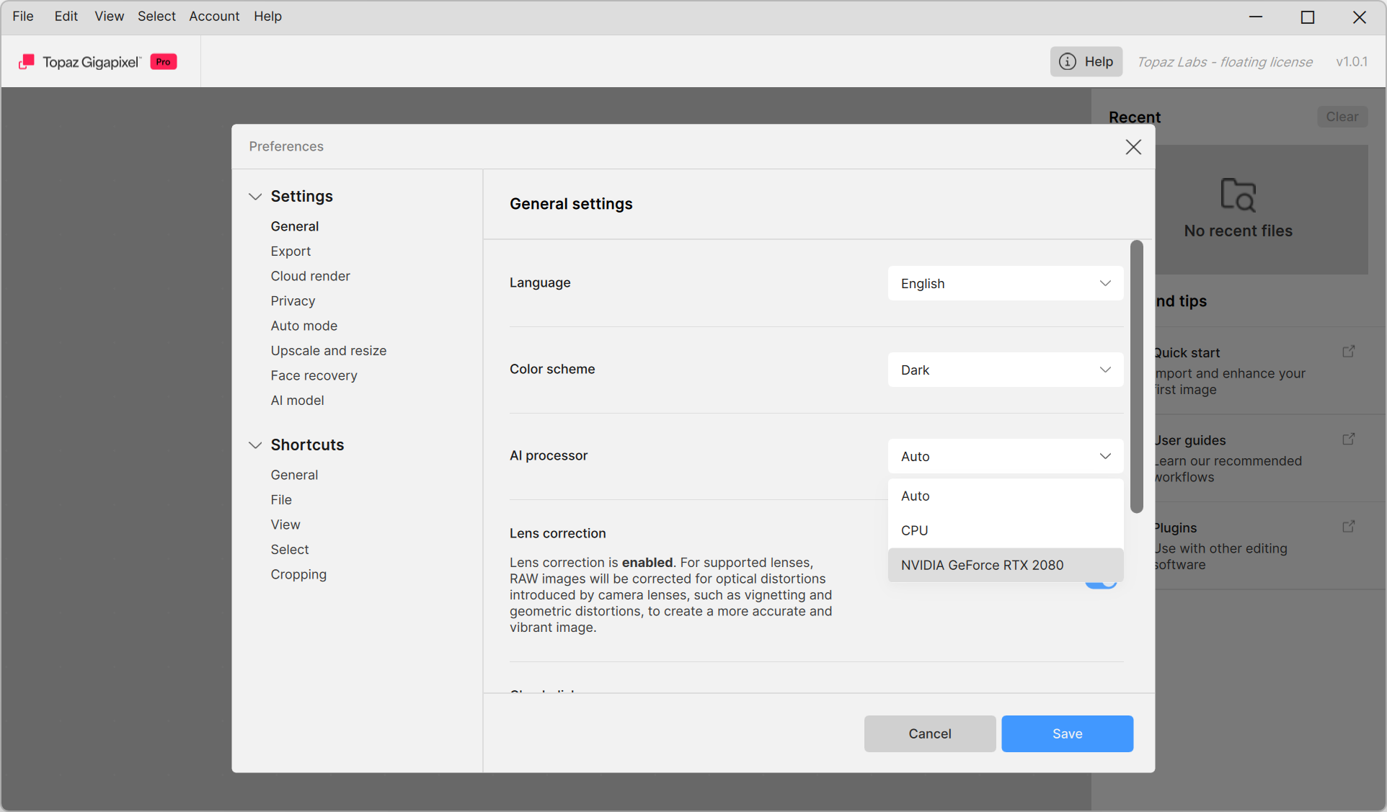The width and height of the screenshot is (1387, 812).
Task: Click the Save button
Action: point(1067,733)
